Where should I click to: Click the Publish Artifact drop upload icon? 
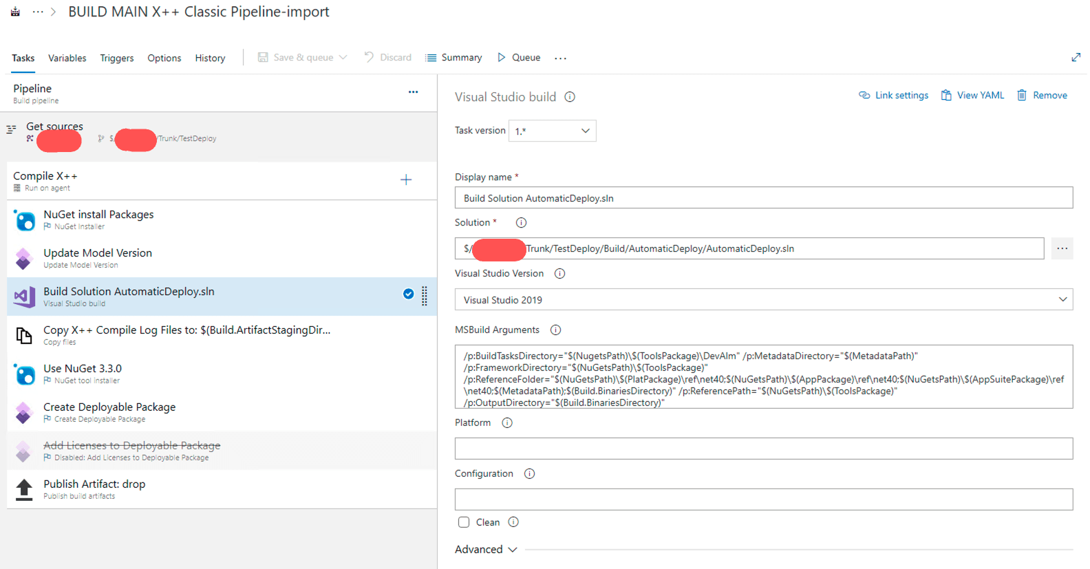coord(24,490)
